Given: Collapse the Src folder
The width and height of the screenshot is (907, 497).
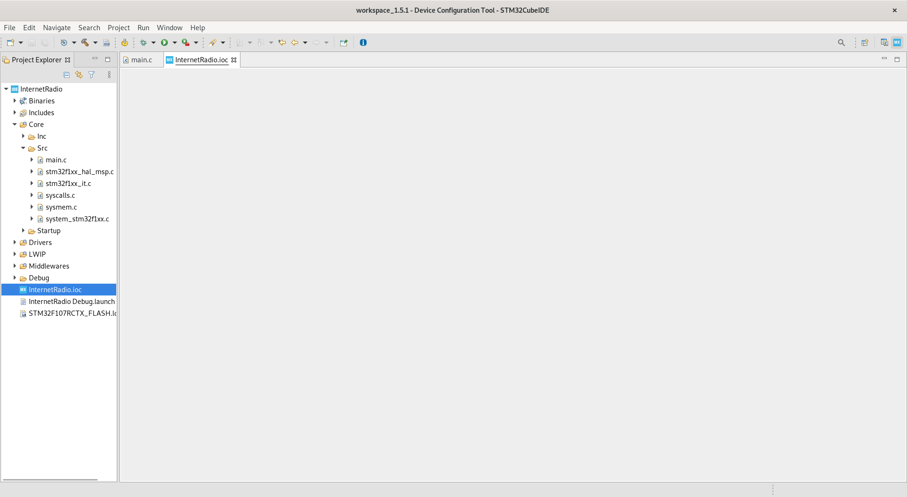Looking at the screenshot, I should 23,148.
